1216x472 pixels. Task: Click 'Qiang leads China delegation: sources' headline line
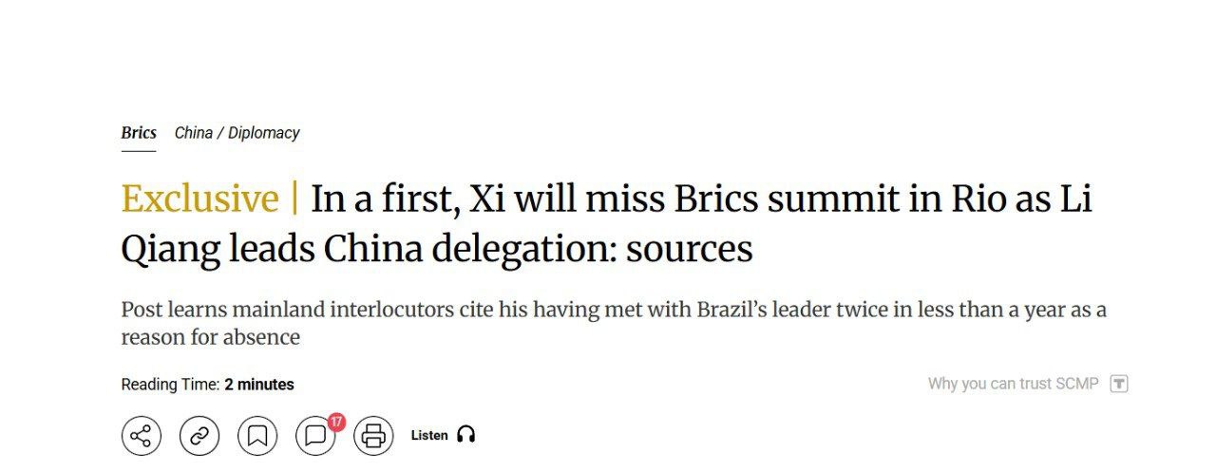[x=436, y=249]
